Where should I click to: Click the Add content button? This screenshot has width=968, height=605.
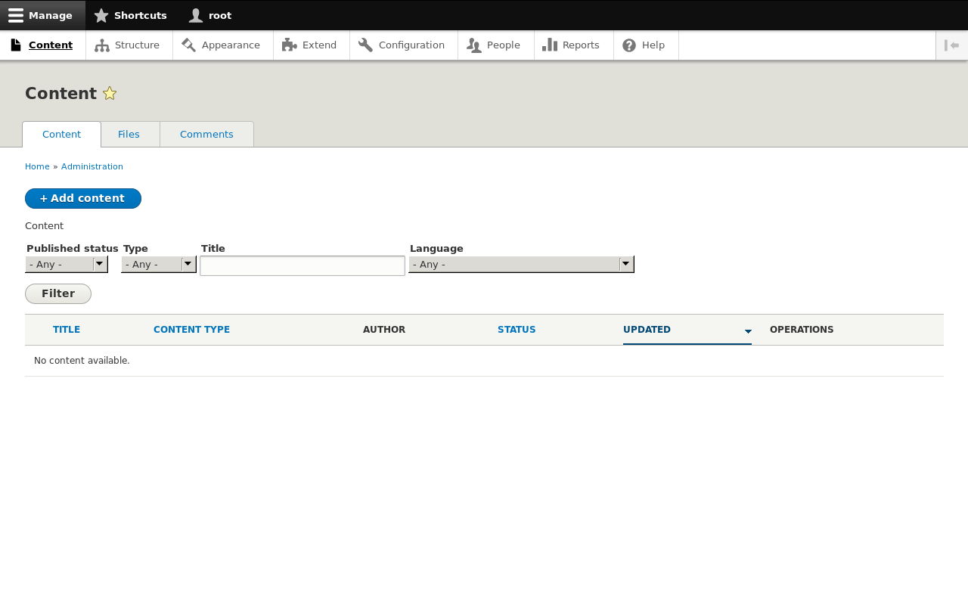[82, 198]
